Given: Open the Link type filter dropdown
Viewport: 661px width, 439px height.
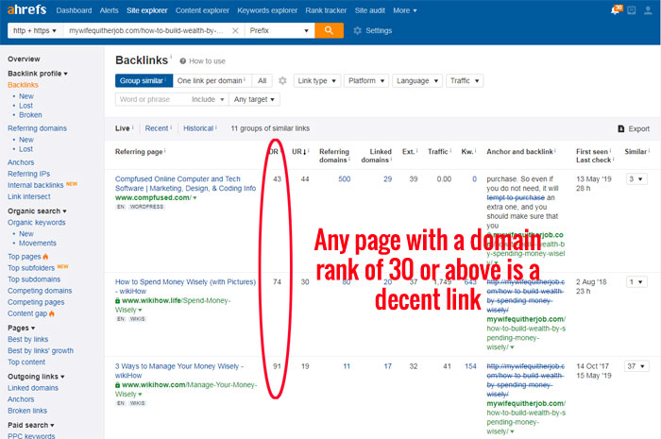Looking at the screenshot, I should pos(316,80).
